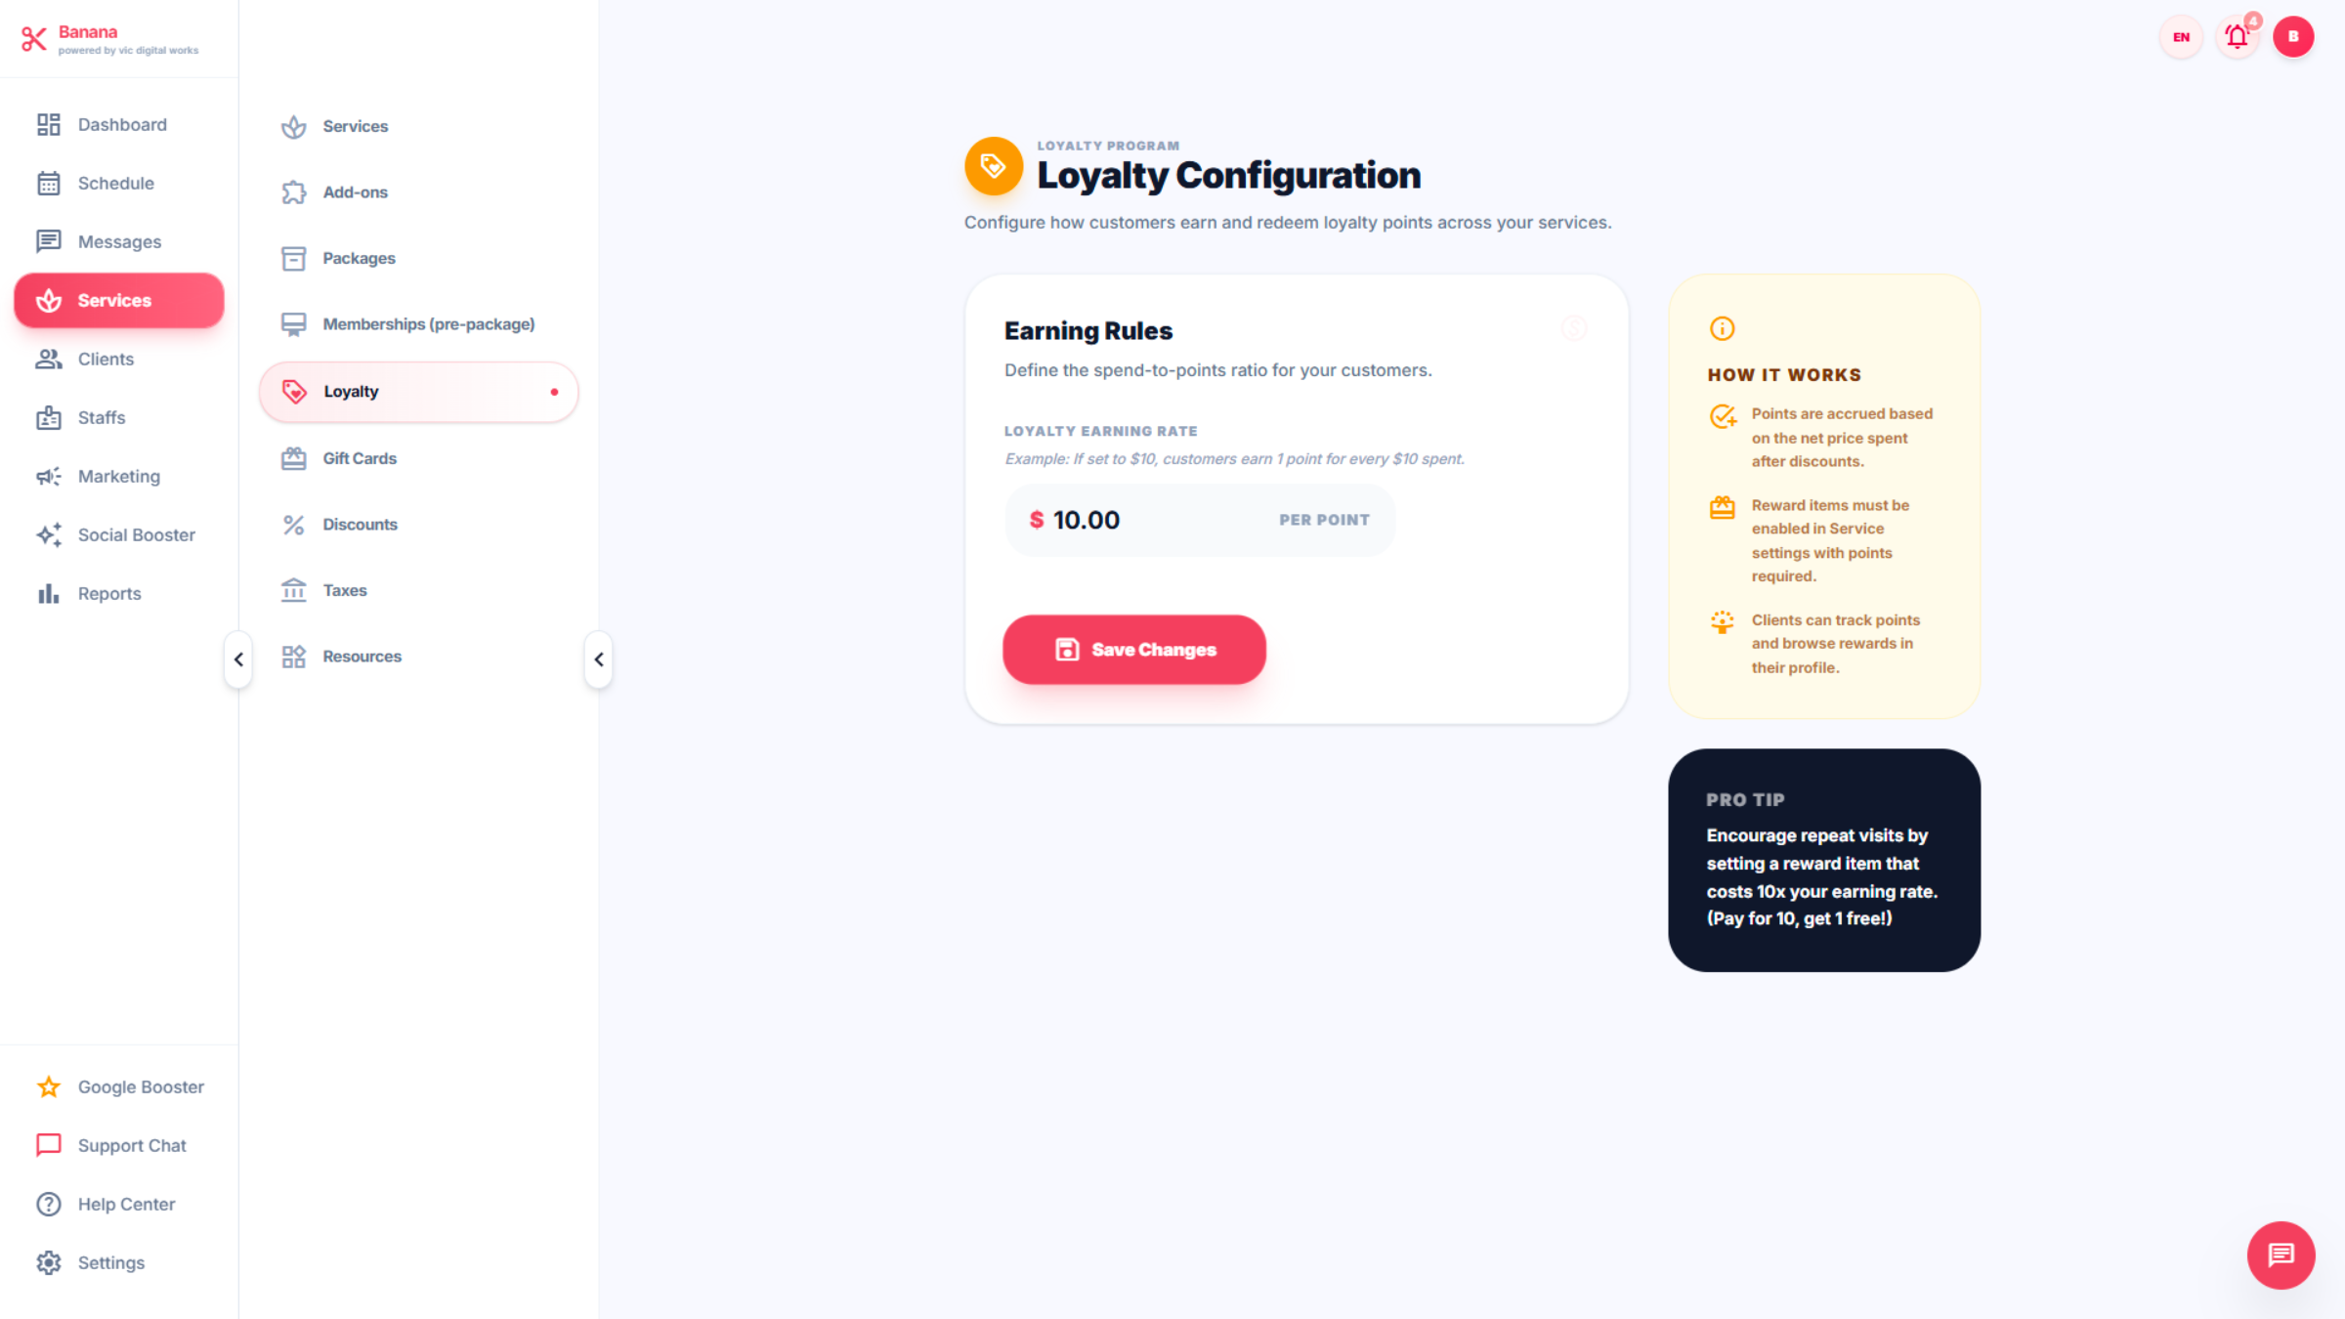Open the Dashboard page
Viewport: 2345px width, 1319px height.
(x=121, y=124)
